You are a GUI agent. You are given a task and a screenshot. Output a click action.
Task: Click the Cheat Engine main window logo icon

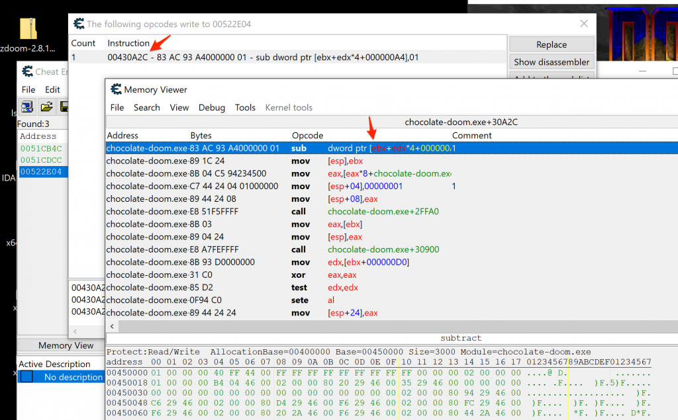click(x=27, y=71)
